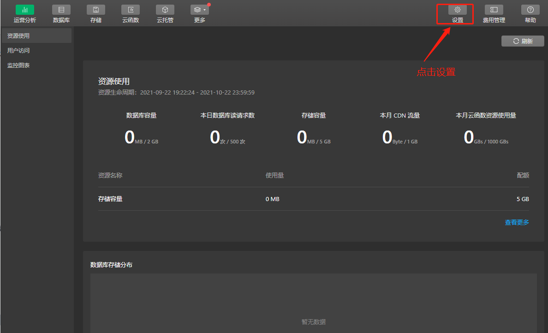Click the 查看更多 link

(x=517, y=222)
